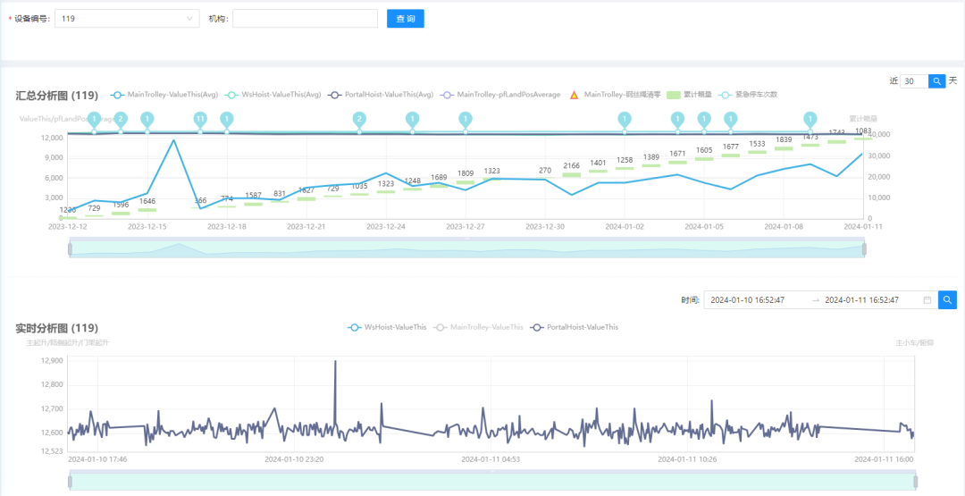The image size is (965, 496).
Task: Toggle PortalHoist-ValueThis(Avg) legend series
Action: [381, 95]
